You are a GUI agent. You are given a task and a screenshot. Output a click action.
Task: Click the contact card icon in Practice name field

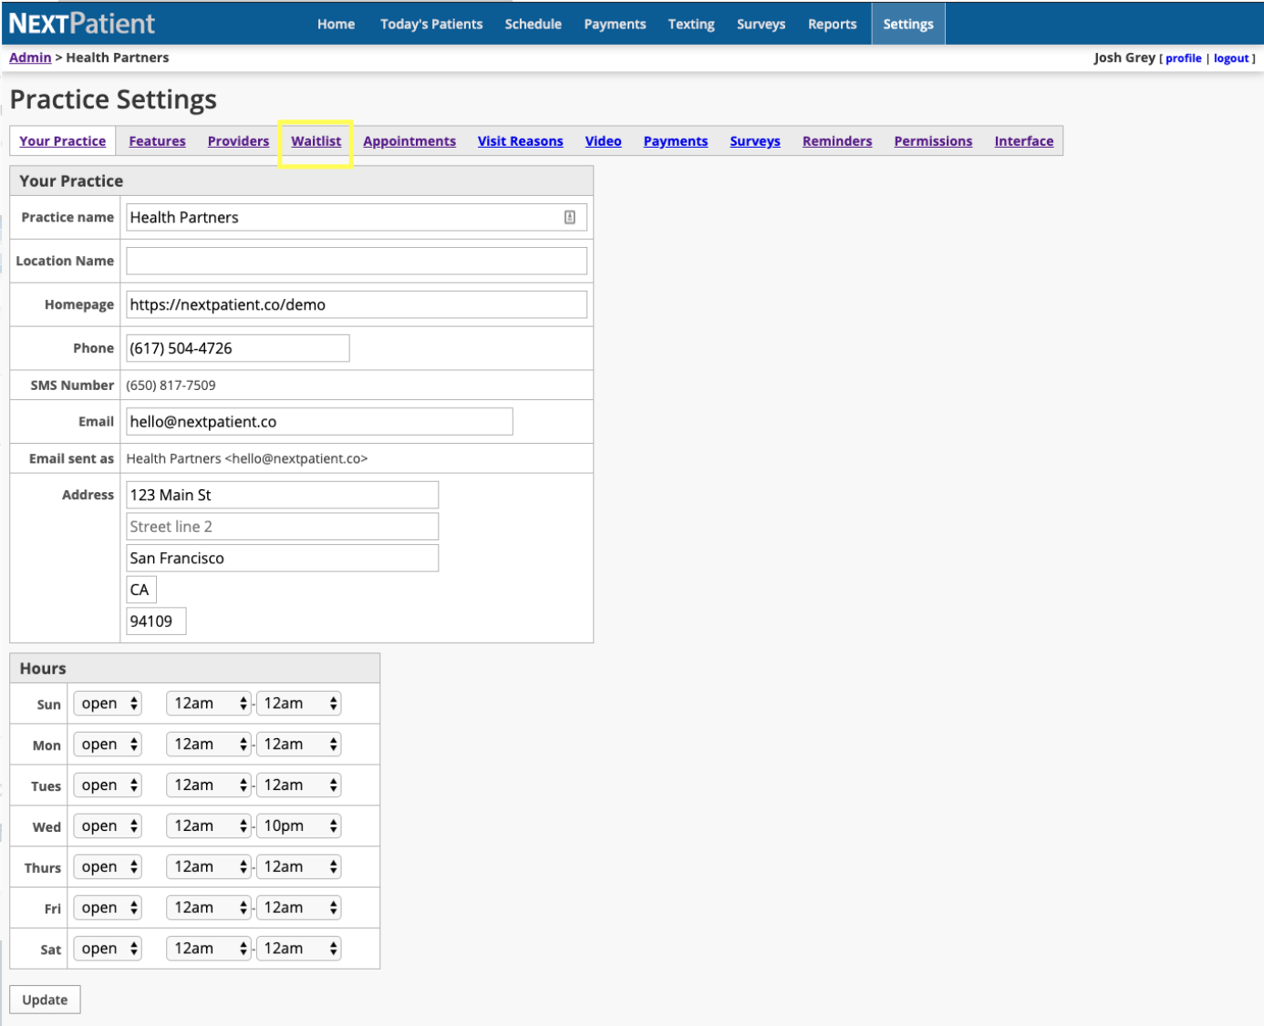(569, 218)
